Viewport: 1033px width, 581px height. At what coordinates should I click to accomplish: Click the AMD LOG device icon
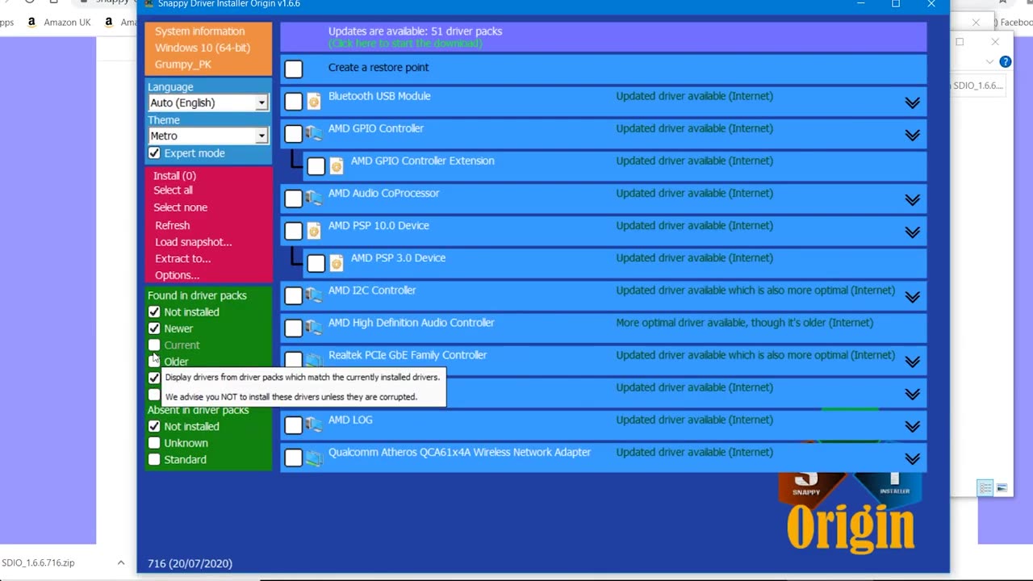coord(314,425)
